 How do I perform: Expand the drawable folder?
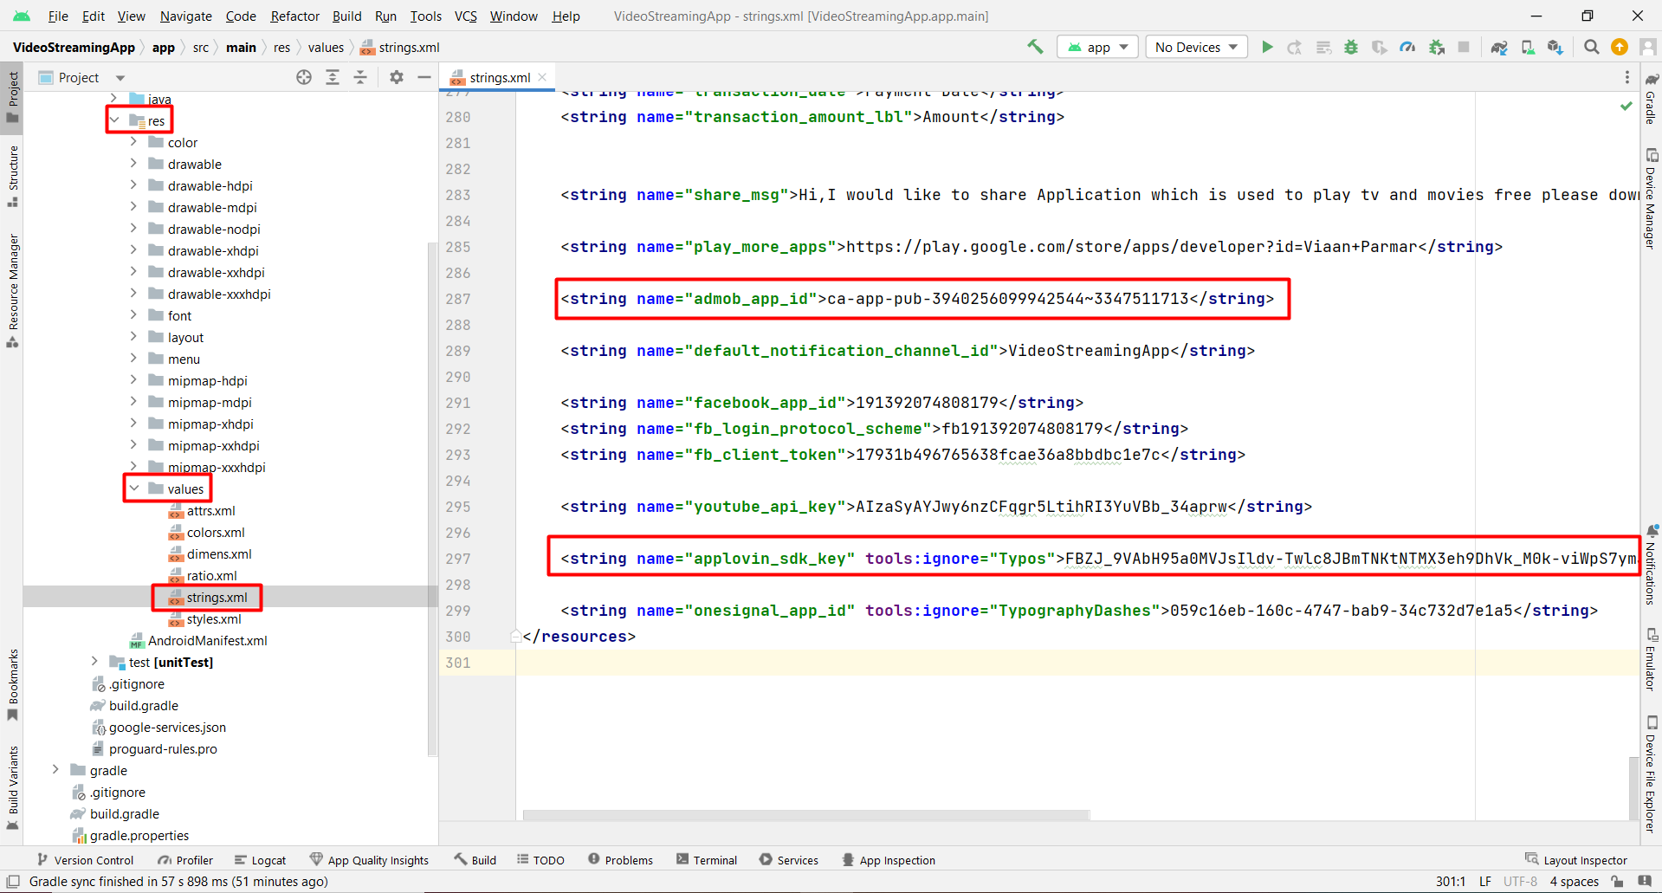click(x=133, y=164)
